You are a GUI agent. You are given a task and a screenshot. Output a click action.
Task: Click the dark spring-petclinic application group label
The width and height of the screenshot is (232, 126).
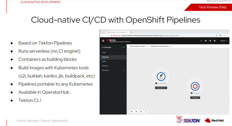pyautogui.click(x=161, y=88)
